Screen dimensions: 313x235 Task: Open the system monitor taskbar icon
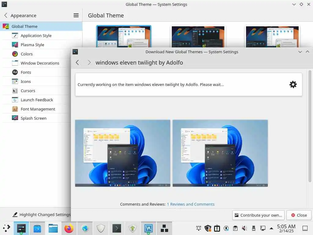point(148,228)
